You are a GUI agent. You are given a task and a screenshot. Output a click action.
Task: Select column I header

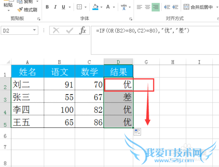point(199,62)
